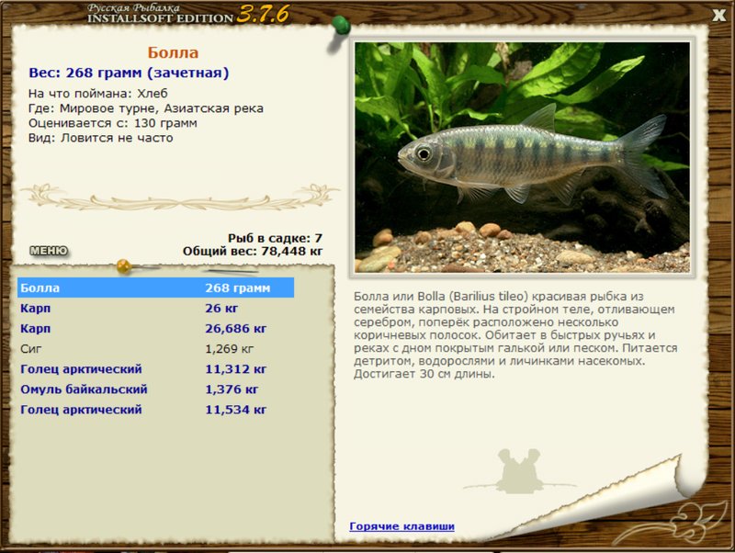Select the Омуль байкальский 1,376 кг row
Image resolution: width=735 pixels, height=553 pixels.
pyautogui.click(x=155, y=389)
